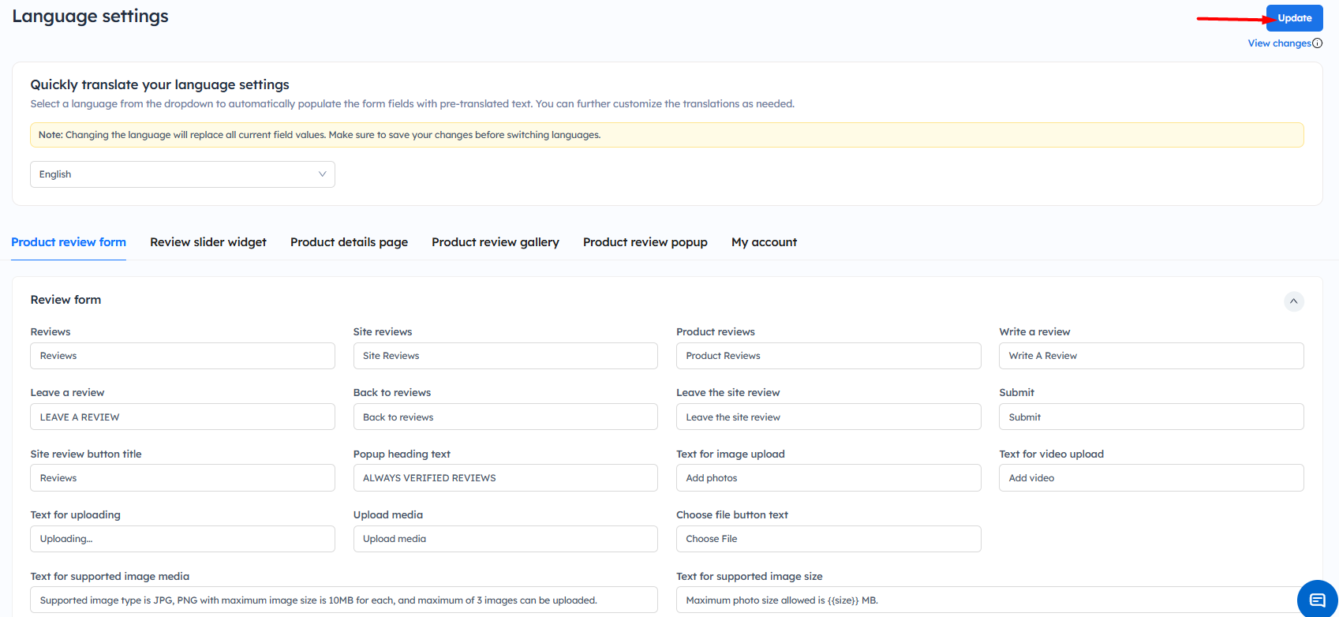Click the Leave a review input box
This screenshot has width=1339, height=617.
point(182,417)
